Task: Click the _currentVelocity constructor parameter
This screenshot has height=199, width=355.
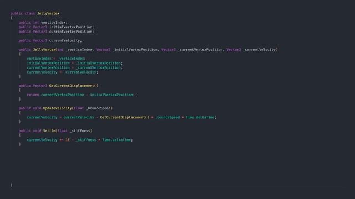Action: click(x=260, y=50)
